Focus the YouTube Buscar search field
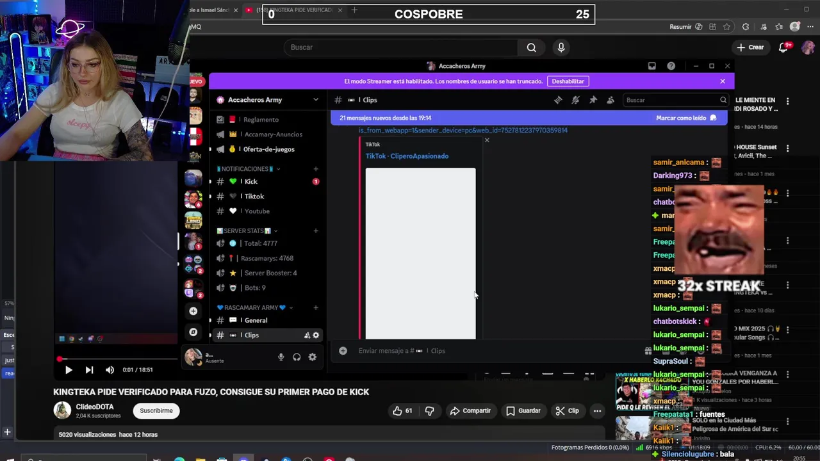Viewport: 820px width, 461px height. point(401,47)
